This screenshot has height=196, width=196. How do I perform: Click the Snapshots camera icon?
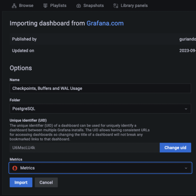tap(78, 6)
